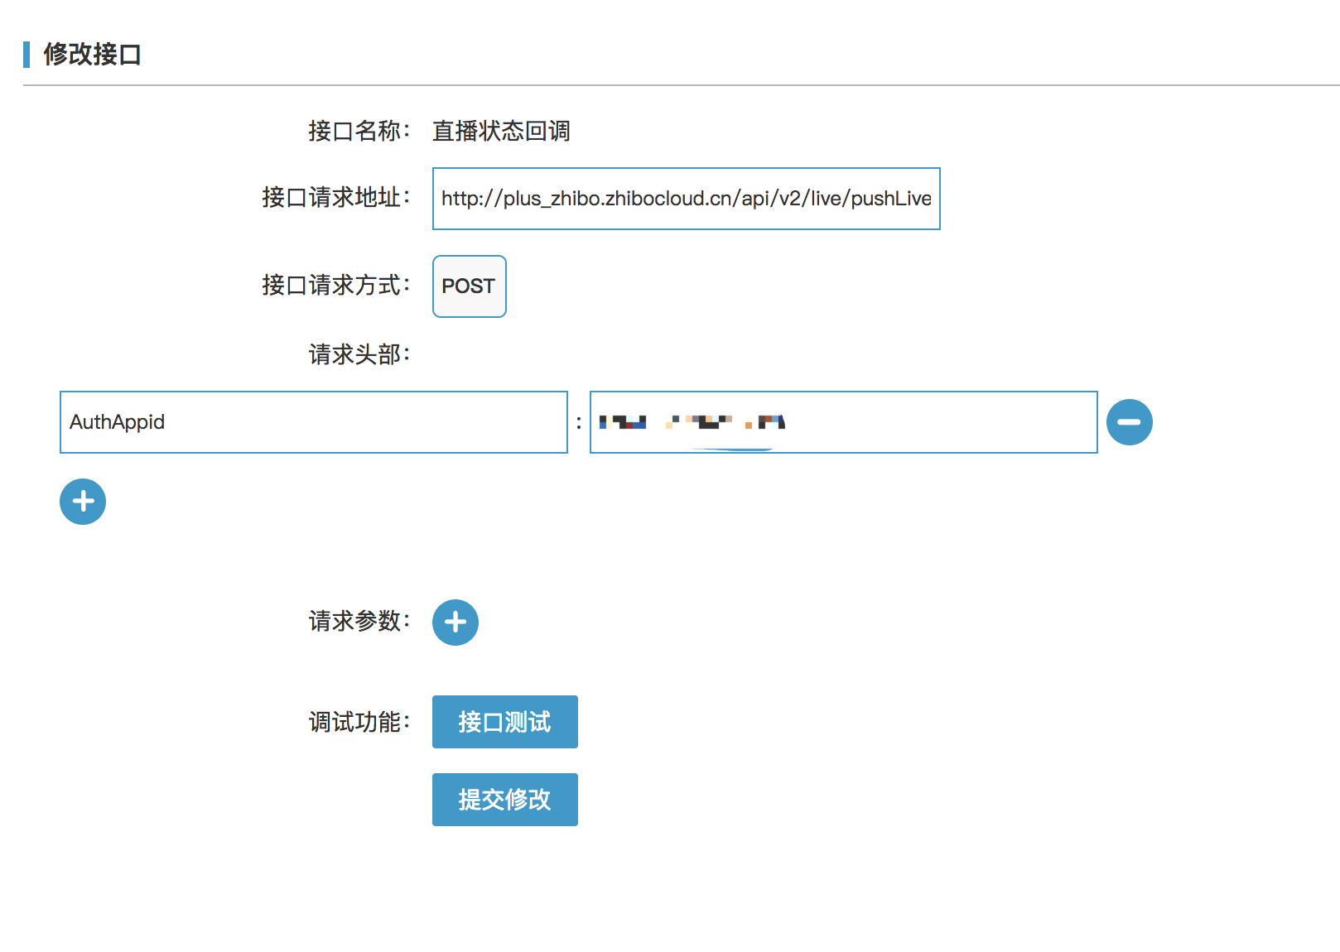Image resolution: width=1340 pixels, height=952 pixels.
Task: Focus the AuthAppid header name field
Action: pyautogui.click(x=314, y=422)
